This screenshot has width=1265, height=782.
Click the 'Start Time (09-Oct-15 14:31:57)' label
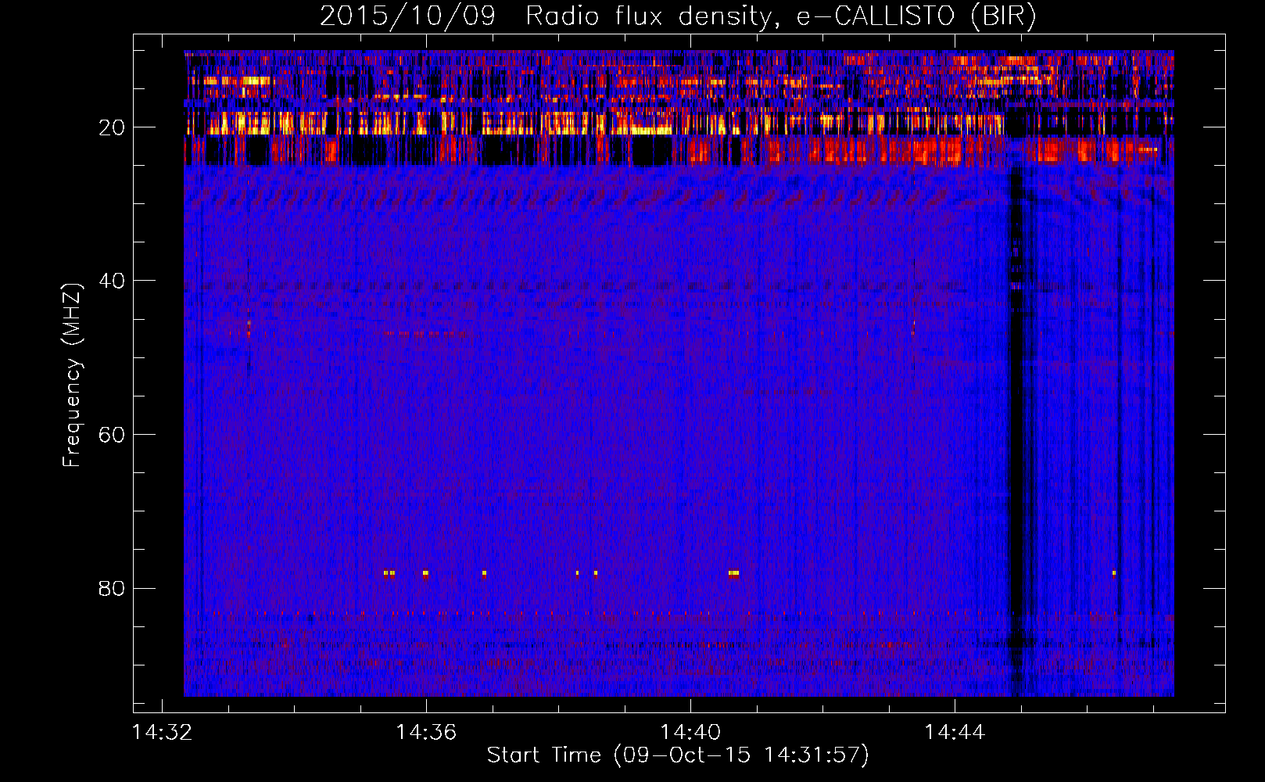678,755
